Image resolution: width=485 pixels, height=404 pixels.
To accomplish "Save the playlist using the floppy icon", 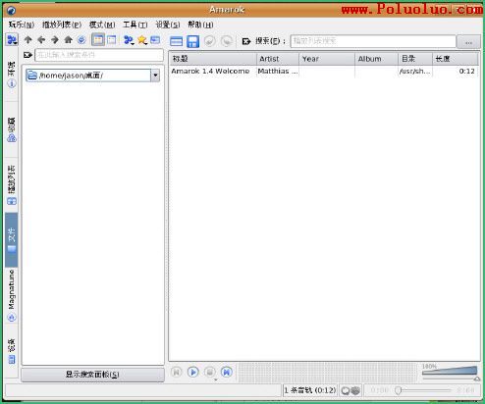I will [x=192, y=41].
